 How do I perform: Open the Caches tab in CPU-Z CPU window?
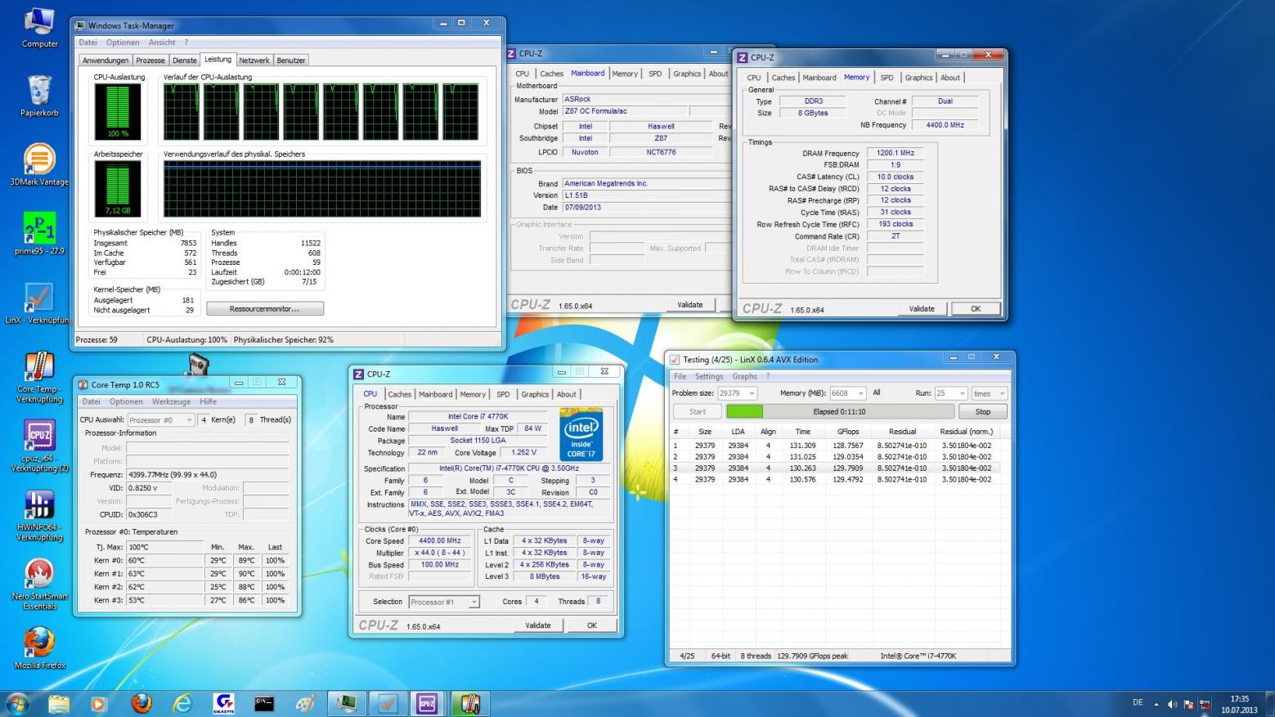pos(399,394)
